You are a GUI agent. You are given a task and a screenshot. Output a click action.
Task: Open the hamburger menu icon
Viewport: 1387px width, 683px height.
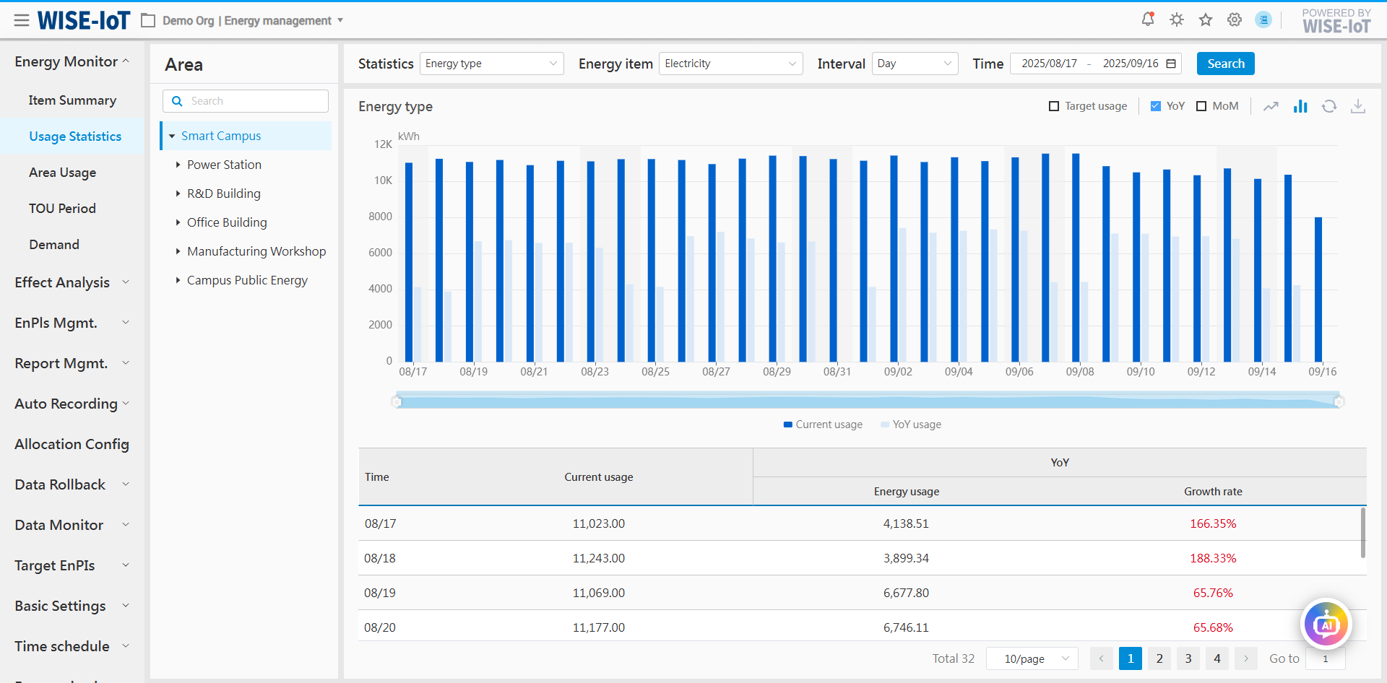(x=22, y=20)
